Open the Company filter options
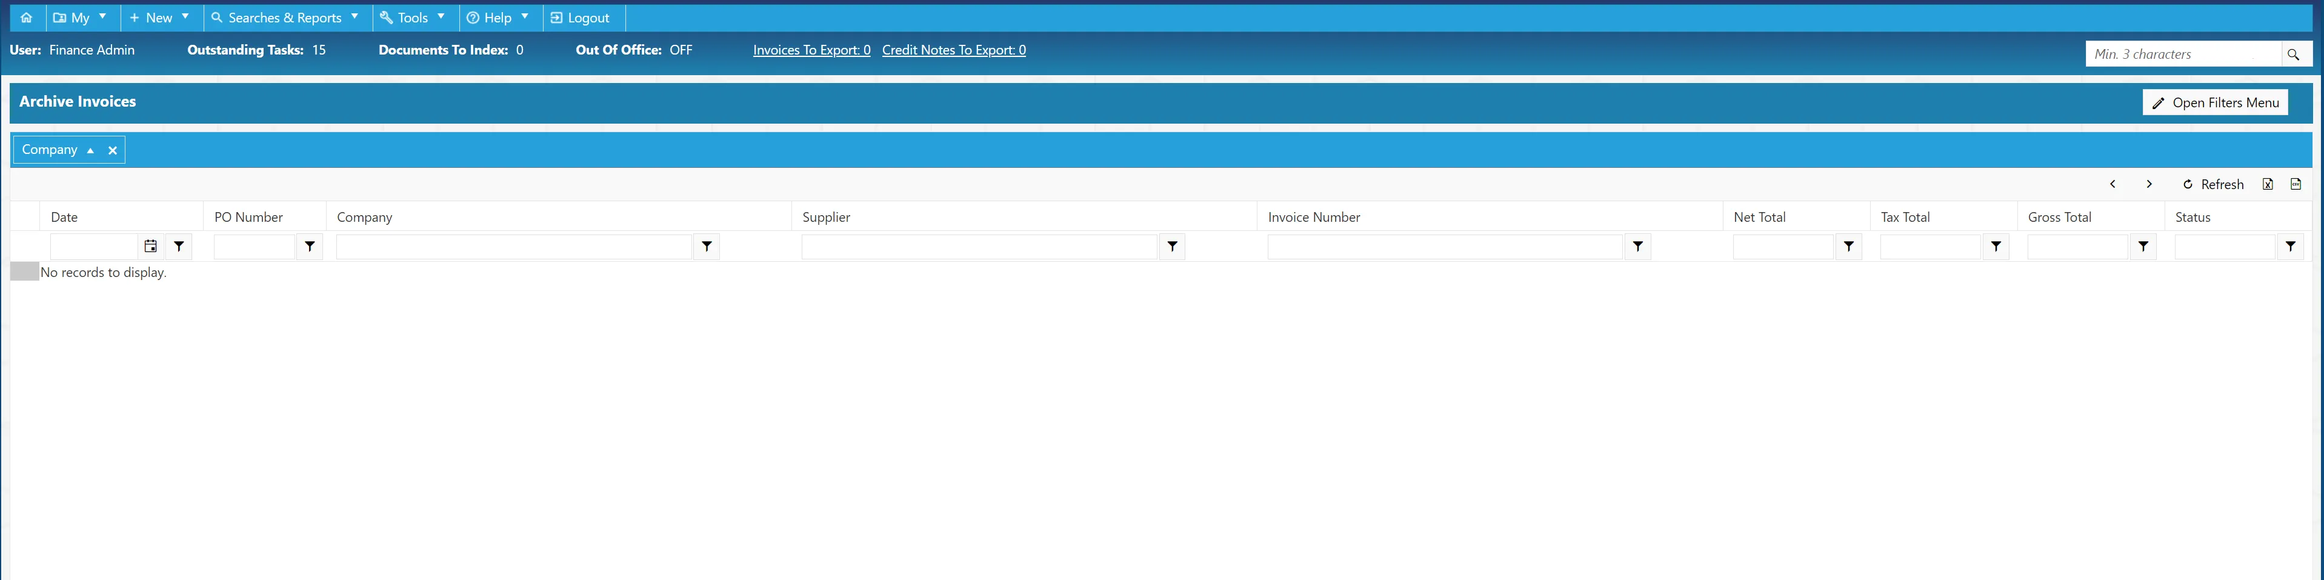 pos(707,246)
